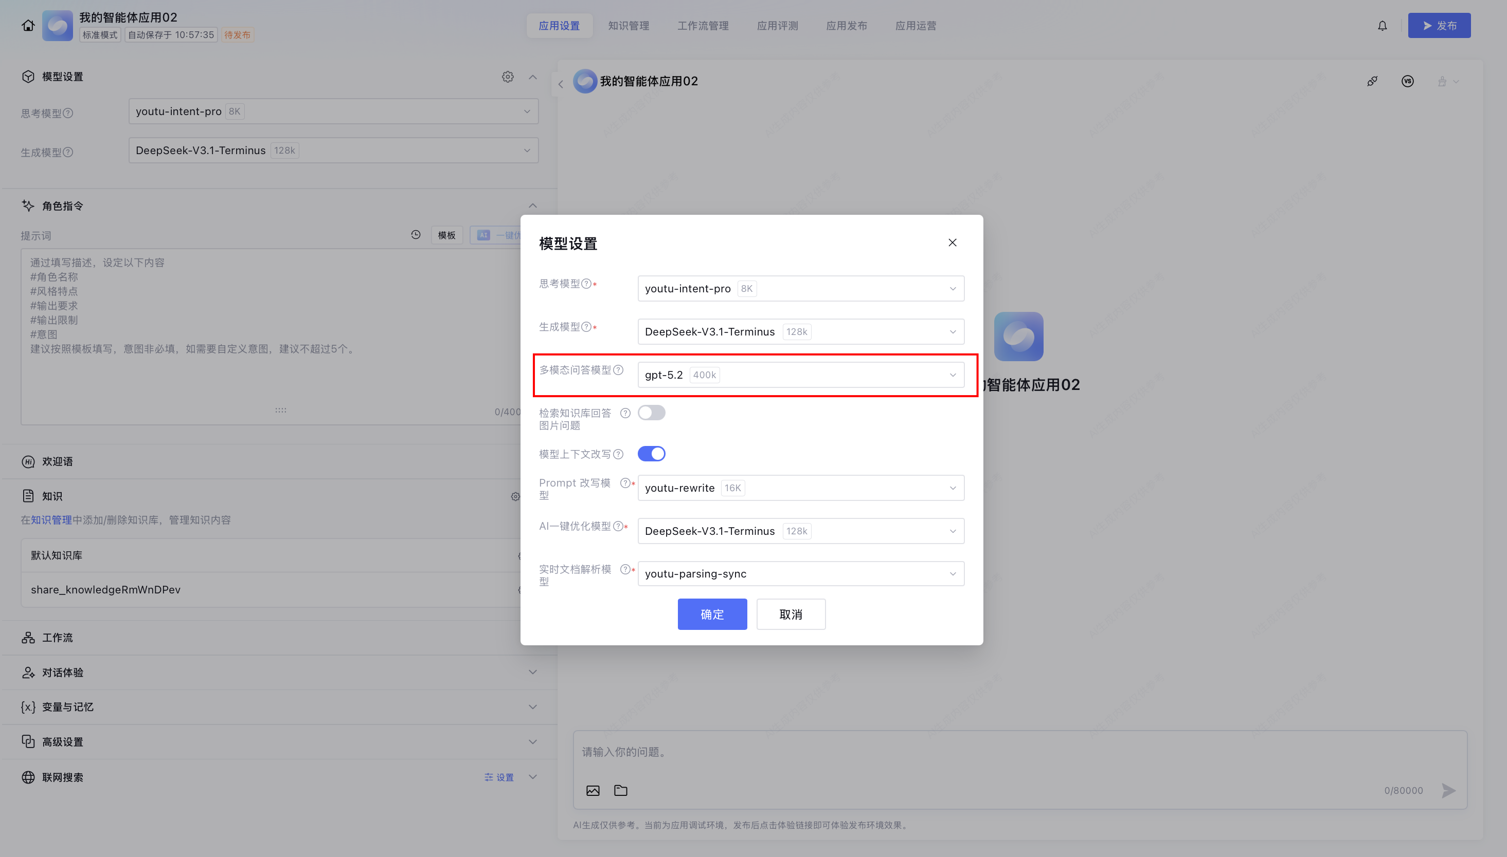Click the image upload icon in chat input

(x=593, y=791)
